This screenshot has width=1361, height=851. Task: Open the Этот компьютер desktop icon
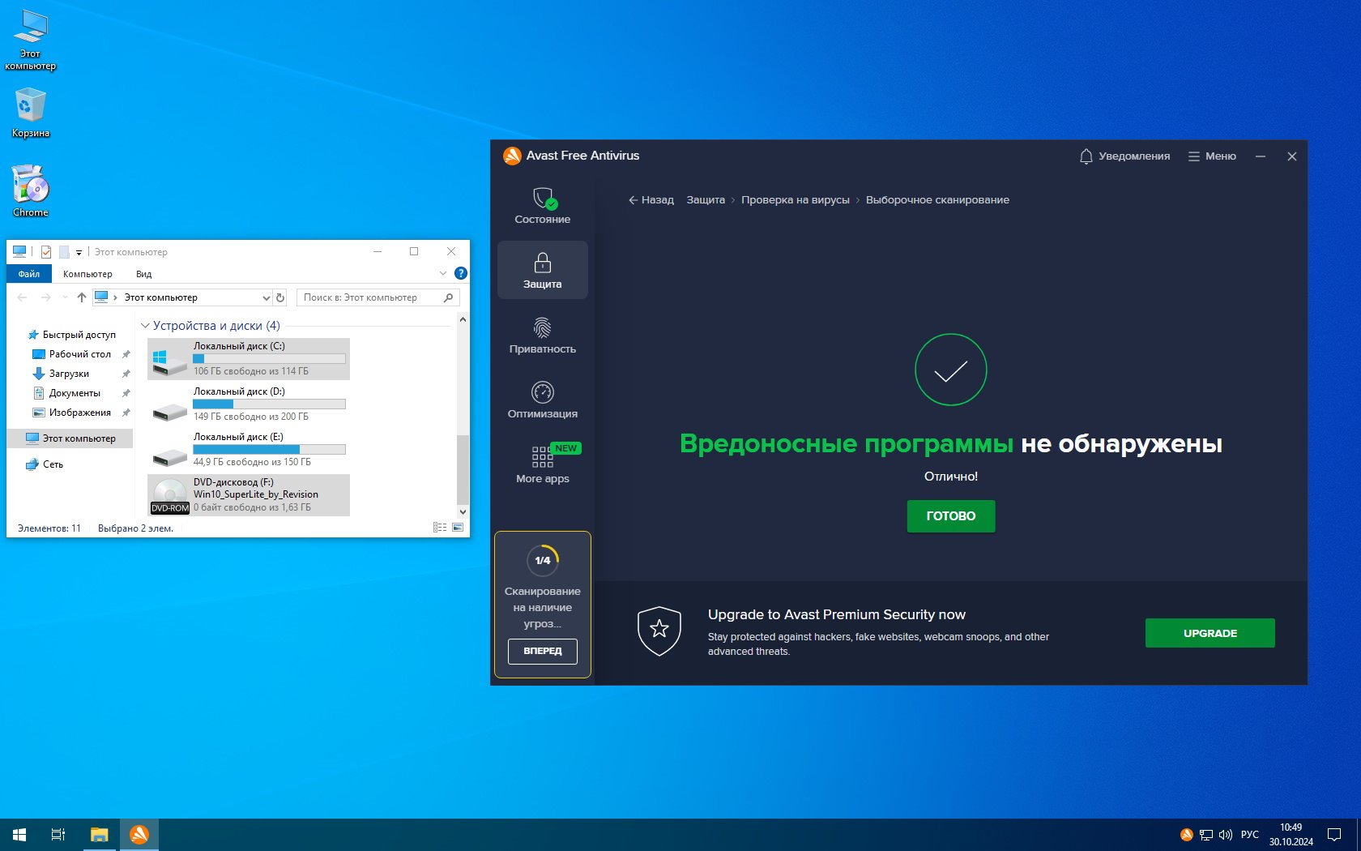pos(30,41)
